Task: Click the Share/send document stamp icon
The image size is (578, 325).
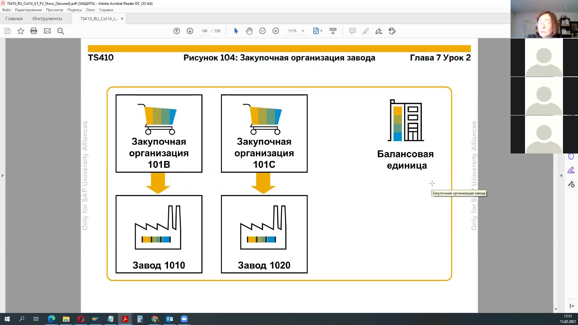Action: (x=392, y=31)
